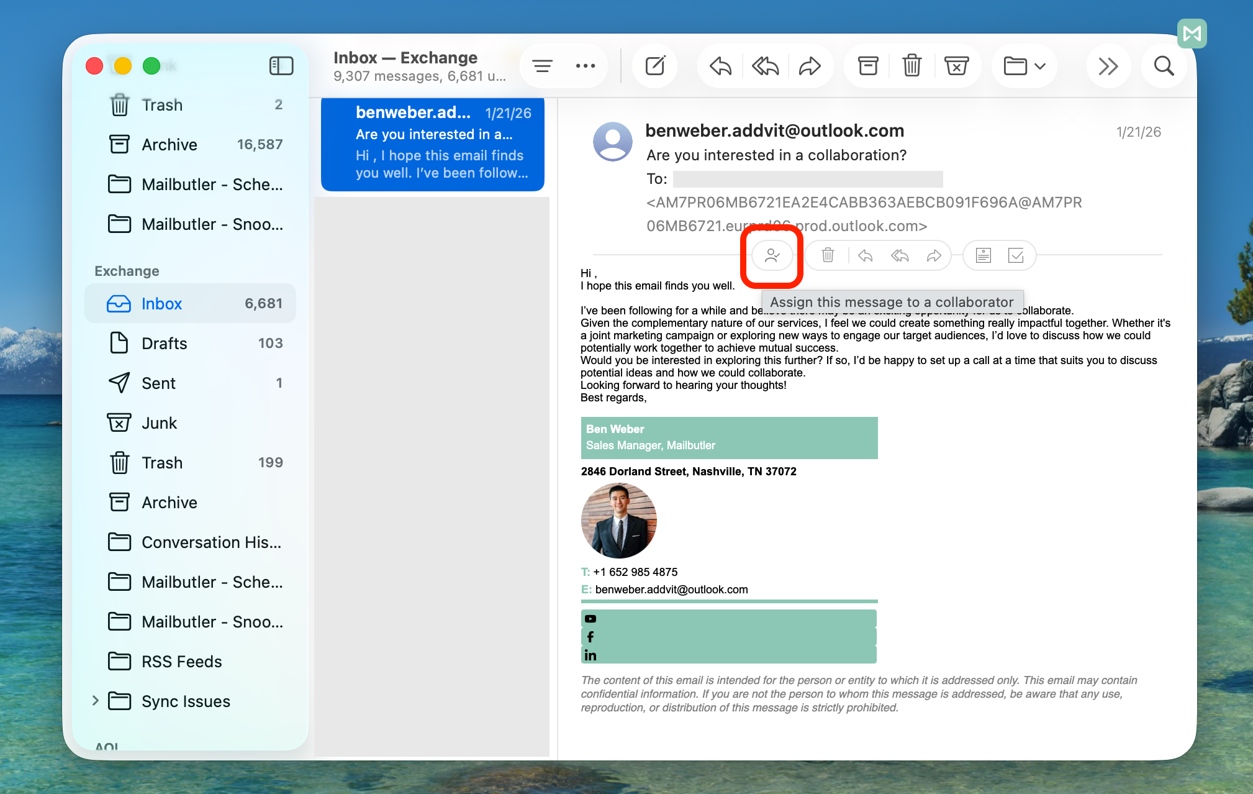Image resolution: width=1253 pixels, height=794 pixels.
Task: Open the Trash folder showing 199 items
Action: 191,463
